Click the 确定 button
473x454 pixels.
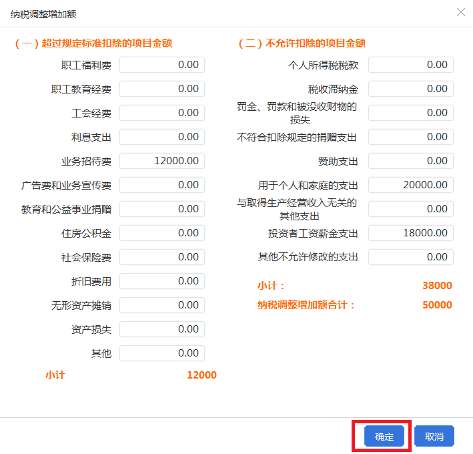point(384,437)
